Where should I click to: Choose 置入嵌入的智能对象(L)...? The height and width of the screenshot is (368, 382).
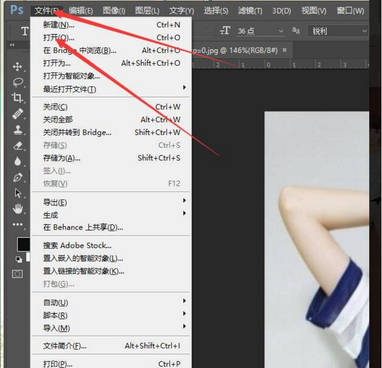[x=111, y=258]
